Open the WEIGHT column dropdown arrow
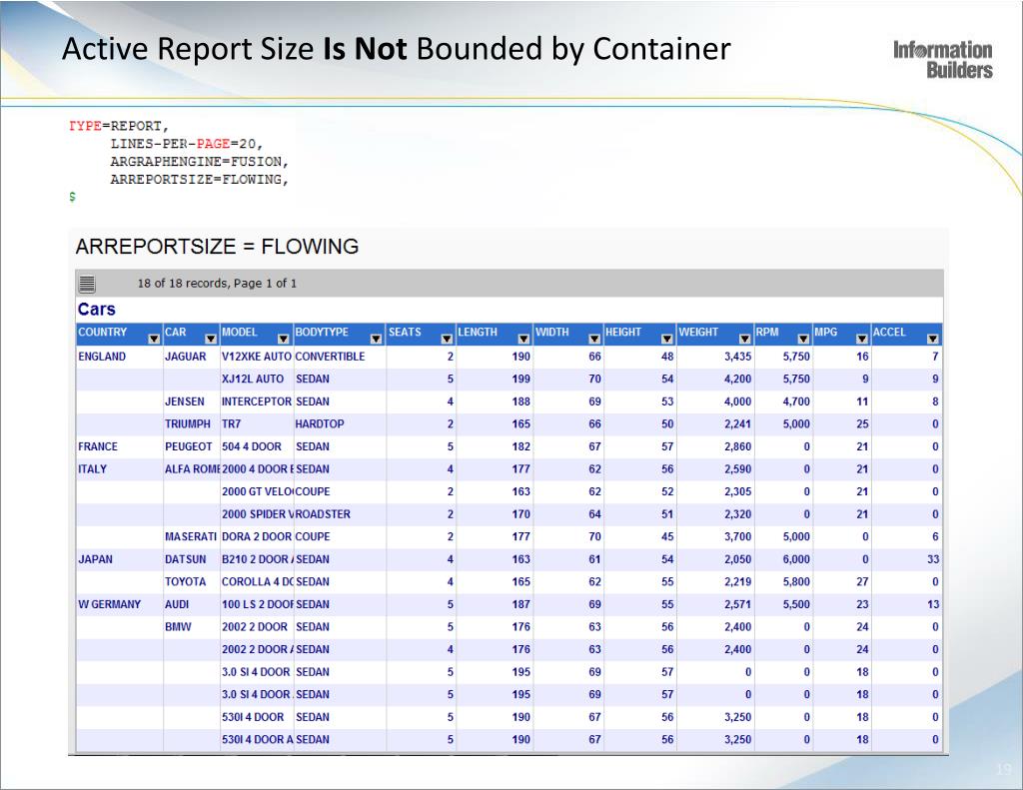 [744, 339]
